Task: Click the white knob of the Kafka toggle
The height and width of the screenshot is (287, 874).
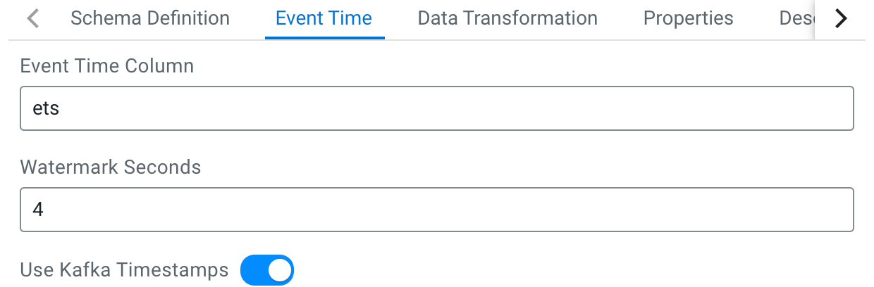Action: (x=279, y=270)
